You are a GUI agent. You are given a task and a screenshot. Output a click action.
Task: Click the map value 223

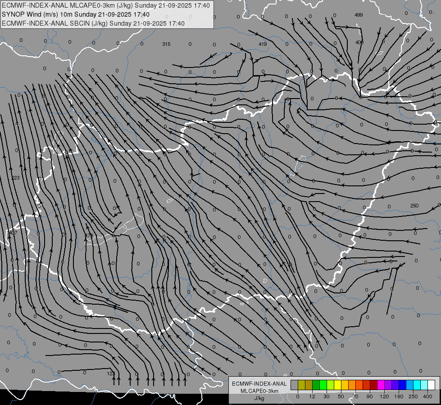15,178
